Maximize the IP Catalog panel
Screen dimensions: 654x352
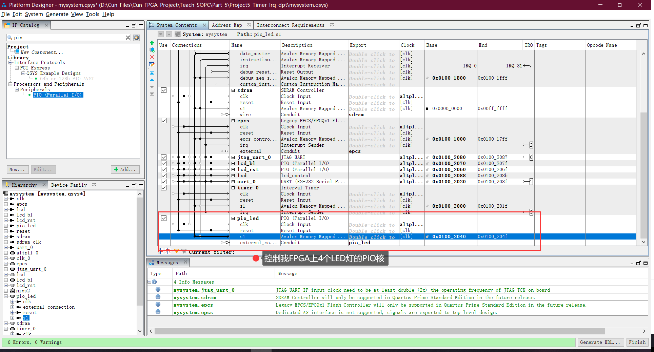[141, 25]
